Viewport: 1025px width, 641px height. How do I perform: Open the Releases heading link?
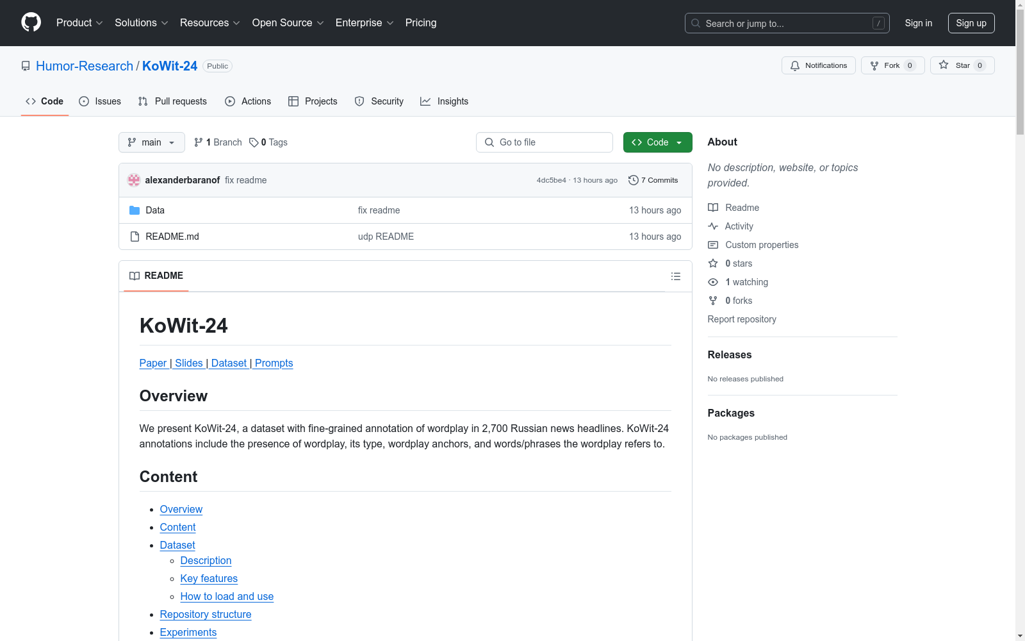(x=730, y=354)
